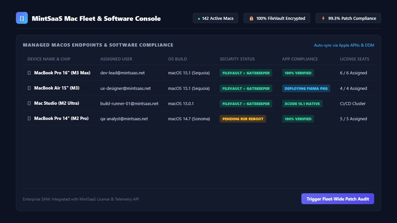Click the Xcode 16.1 Native badge
Viewport: 397px width, 223px height.
coord(302,103)
